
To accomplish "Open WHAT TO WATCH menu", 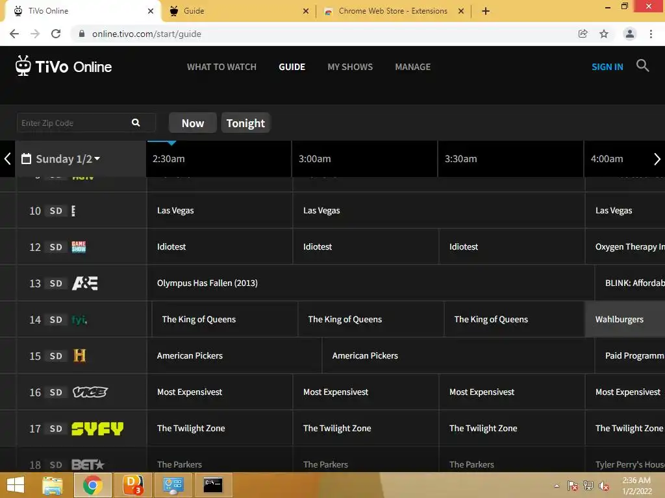I will pyautogui.click(x=221, y=67).
